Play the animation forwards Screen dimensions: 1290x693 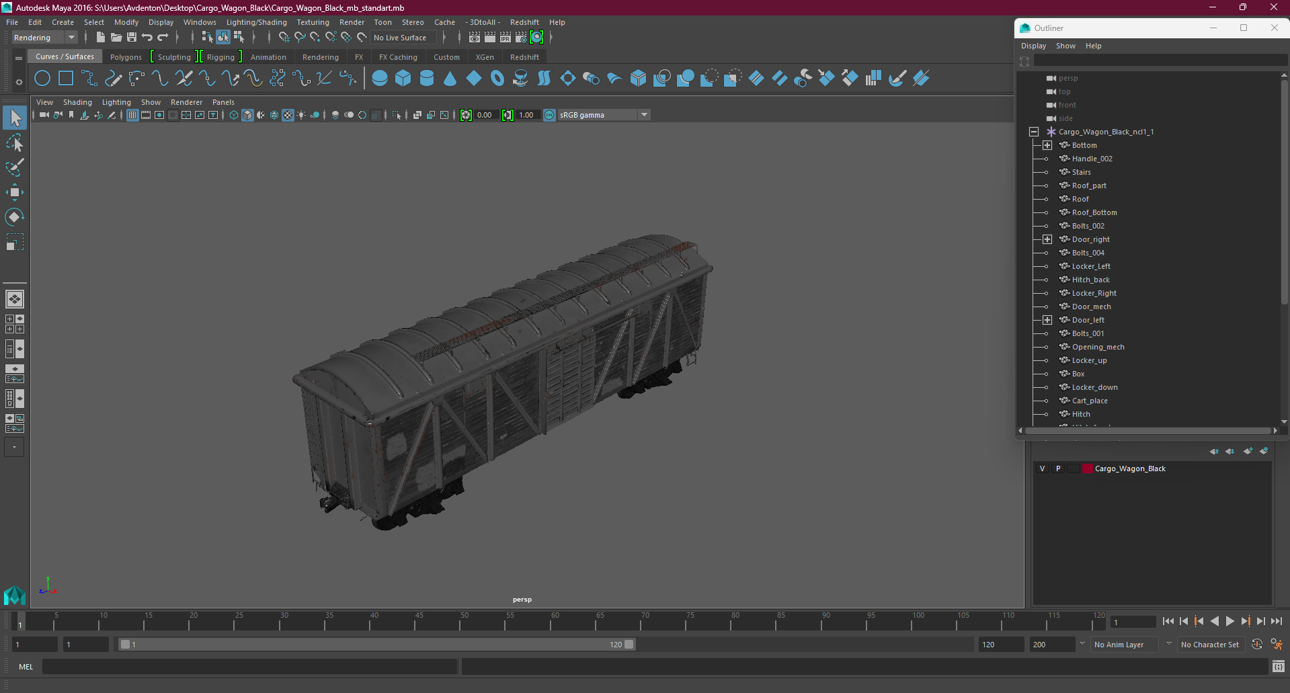click(1229, 622)
